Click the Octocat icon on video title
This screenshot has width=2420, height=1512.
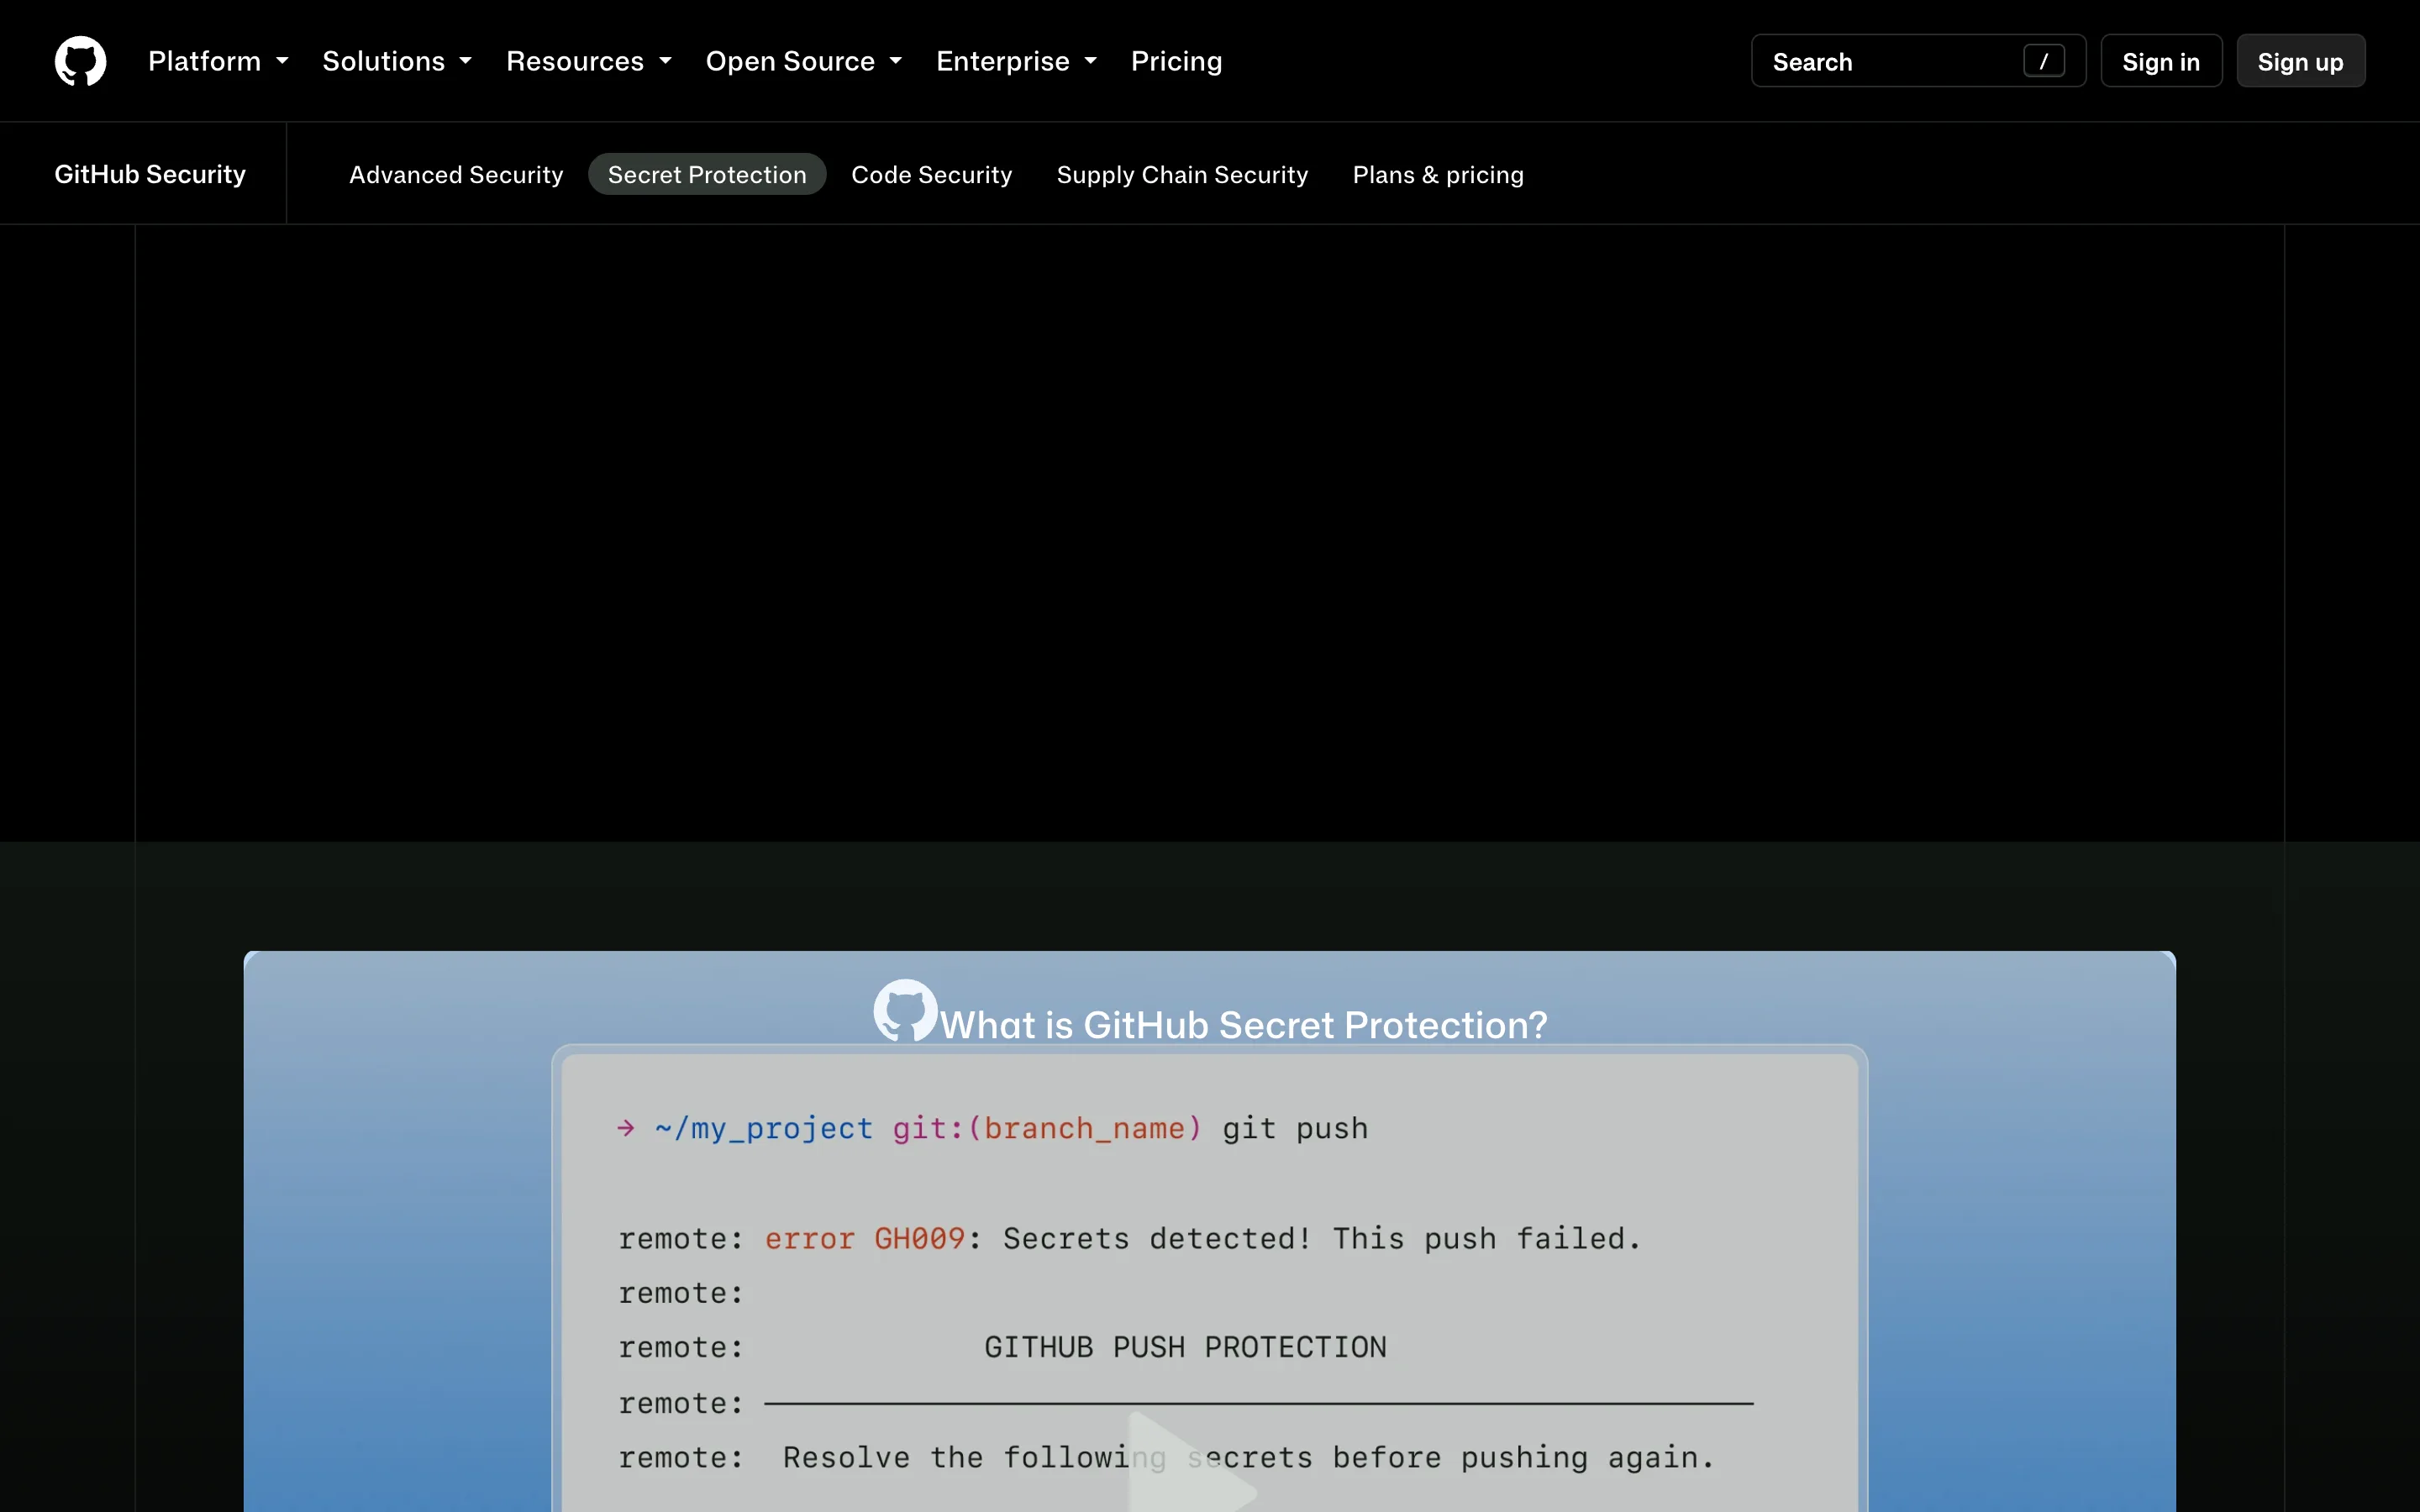tap(905, 1010)
